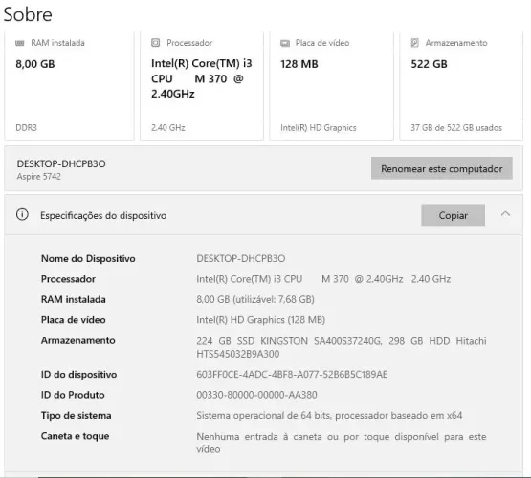The height and width of the screenshot is (478, 531).
Task: Click Sistema operacional de 64 bits value
Action: click(x=329, y=415)
